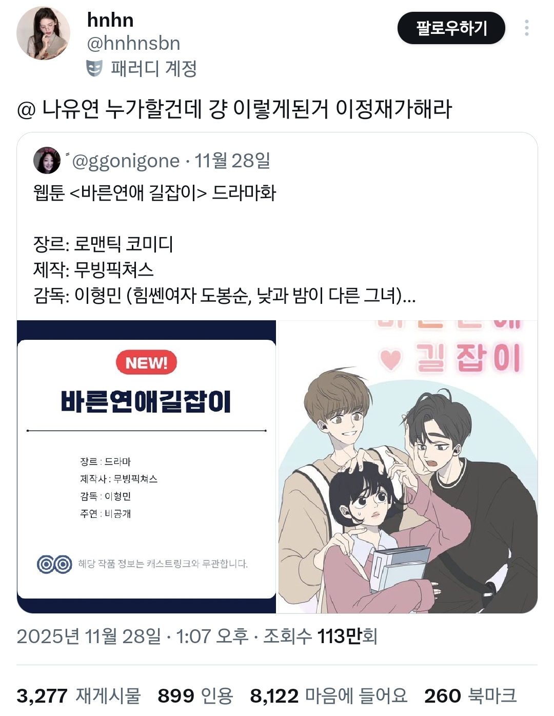This screenshot has width=554, height=716.
Task: Click the 260 북마크 count
Action: point(470,696)
